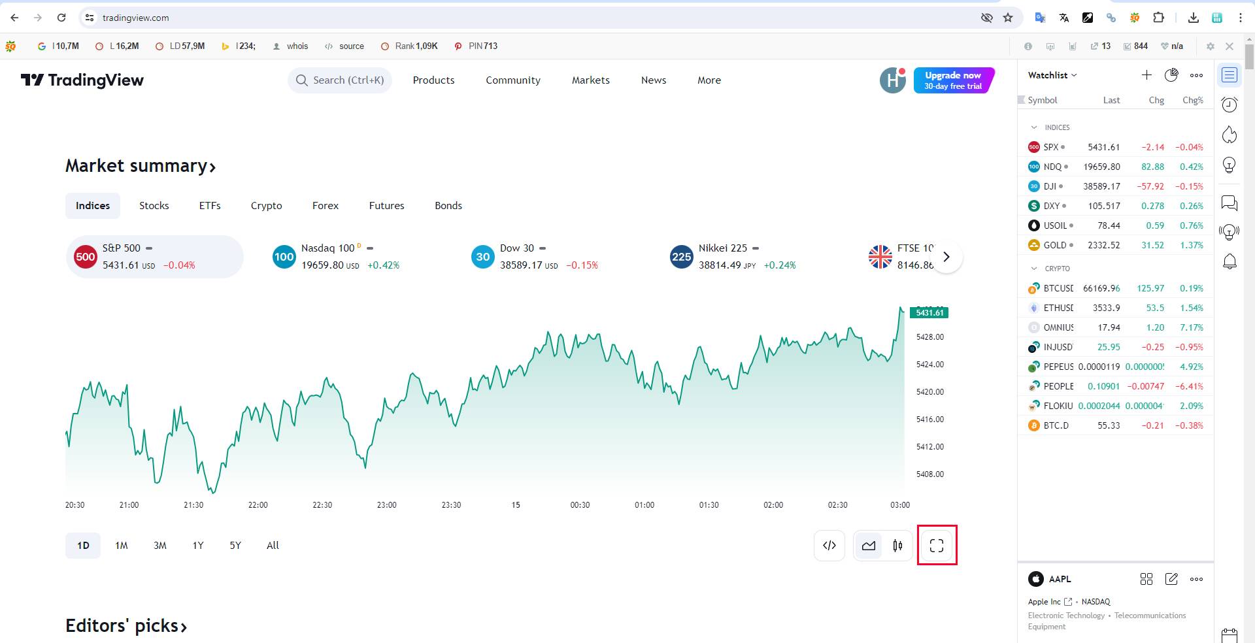The width and height of the screenshot is (1255, 643).
Task: Open the user profile avatar H
Action: click(893, 80)
